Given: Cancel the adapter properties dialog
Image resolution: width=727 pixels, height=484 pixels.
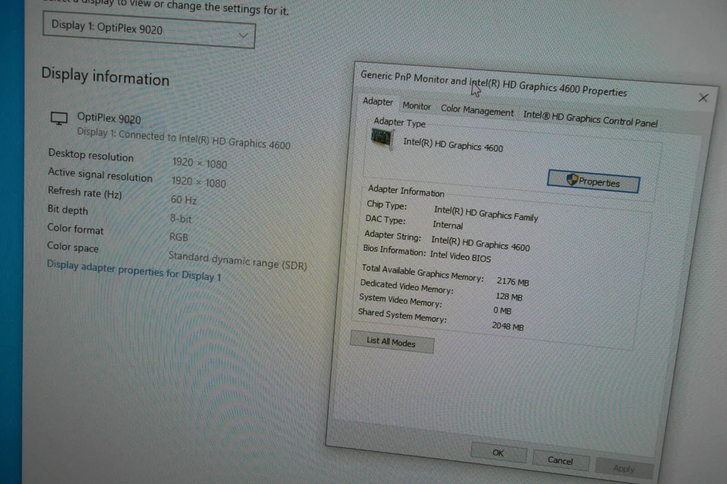Looking at the screenshot, I should point(560,461).
